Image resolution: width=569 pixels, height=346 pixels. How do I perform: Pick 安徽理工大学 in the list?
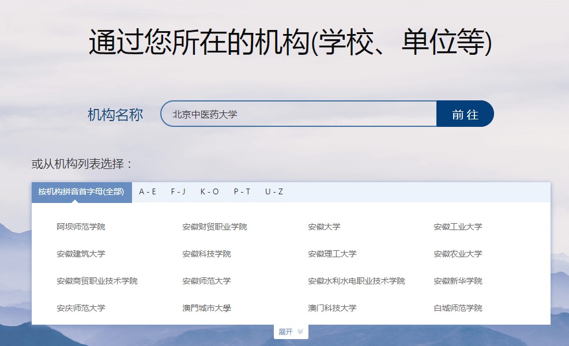pyautogui.click(x=332, y=254)
